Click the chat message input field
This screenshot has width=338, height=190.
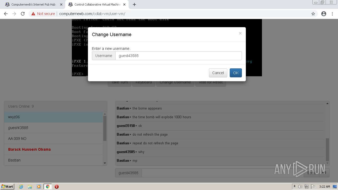[x=223, y=173]
